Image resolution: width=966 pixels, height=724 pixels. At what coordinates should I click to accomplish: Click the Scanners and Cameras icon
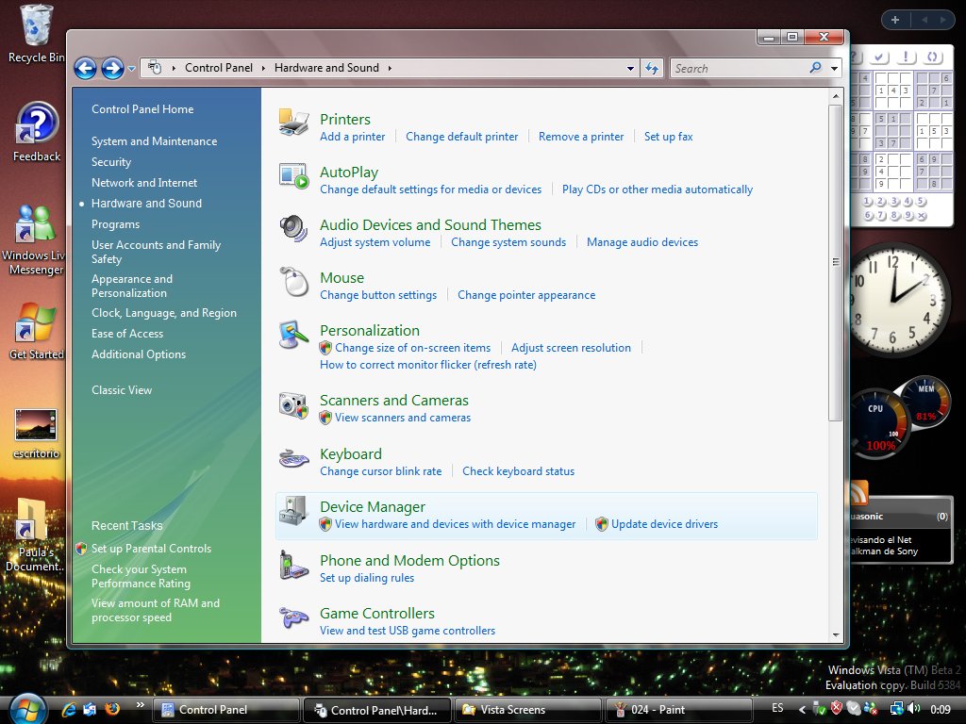click(x=293, y=404)
